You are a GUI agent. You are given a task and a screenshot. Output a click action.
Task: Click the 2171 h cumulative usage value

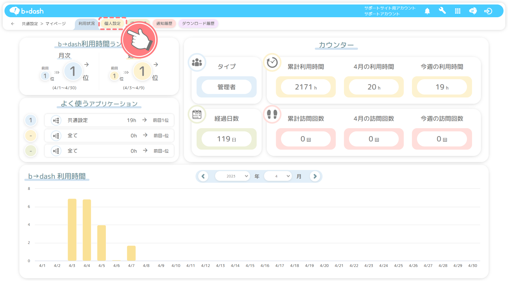point(306,87)
